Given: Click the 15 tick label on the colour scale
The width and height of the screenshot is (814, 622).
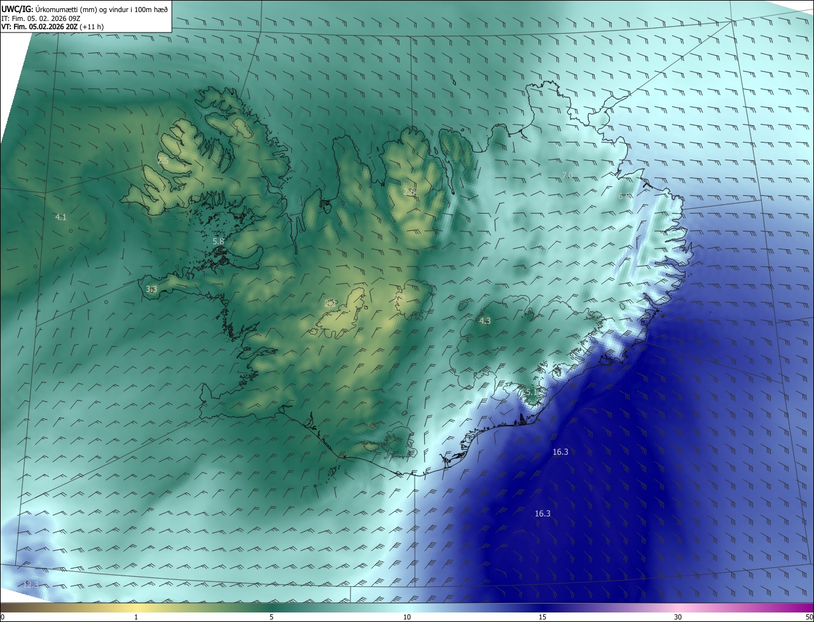Looking at the screenshot, I should tap(542, 617).
